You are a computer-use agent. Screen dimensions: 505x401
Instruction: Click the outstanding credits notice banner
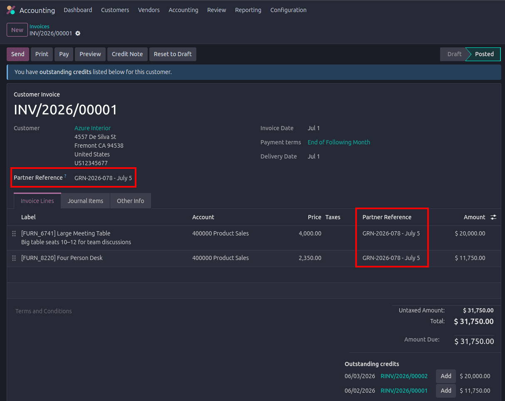pos(254,72)
